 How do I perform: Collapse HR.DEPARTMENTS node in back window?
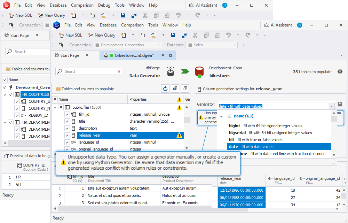(x=5, y=122)
